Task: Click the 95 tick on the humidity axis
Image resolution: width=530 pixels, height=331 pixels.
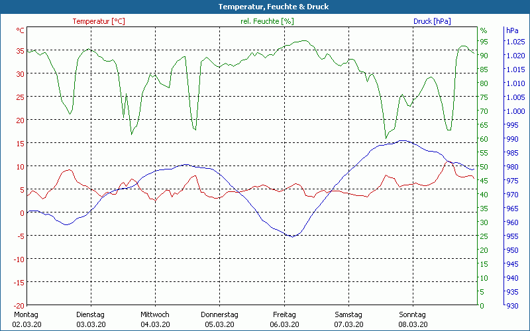Action: tap(484, 42)
